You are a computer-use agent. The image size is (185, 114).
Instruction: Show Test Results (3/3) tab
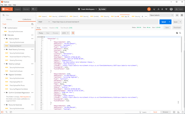click(x=66, y=28)
